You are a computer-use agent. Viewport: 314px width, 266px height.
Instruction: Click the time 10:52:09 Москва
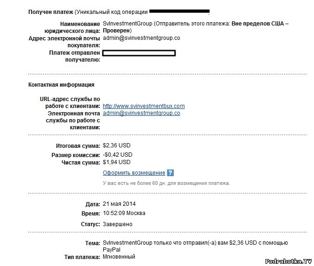(x=124, y=213)
